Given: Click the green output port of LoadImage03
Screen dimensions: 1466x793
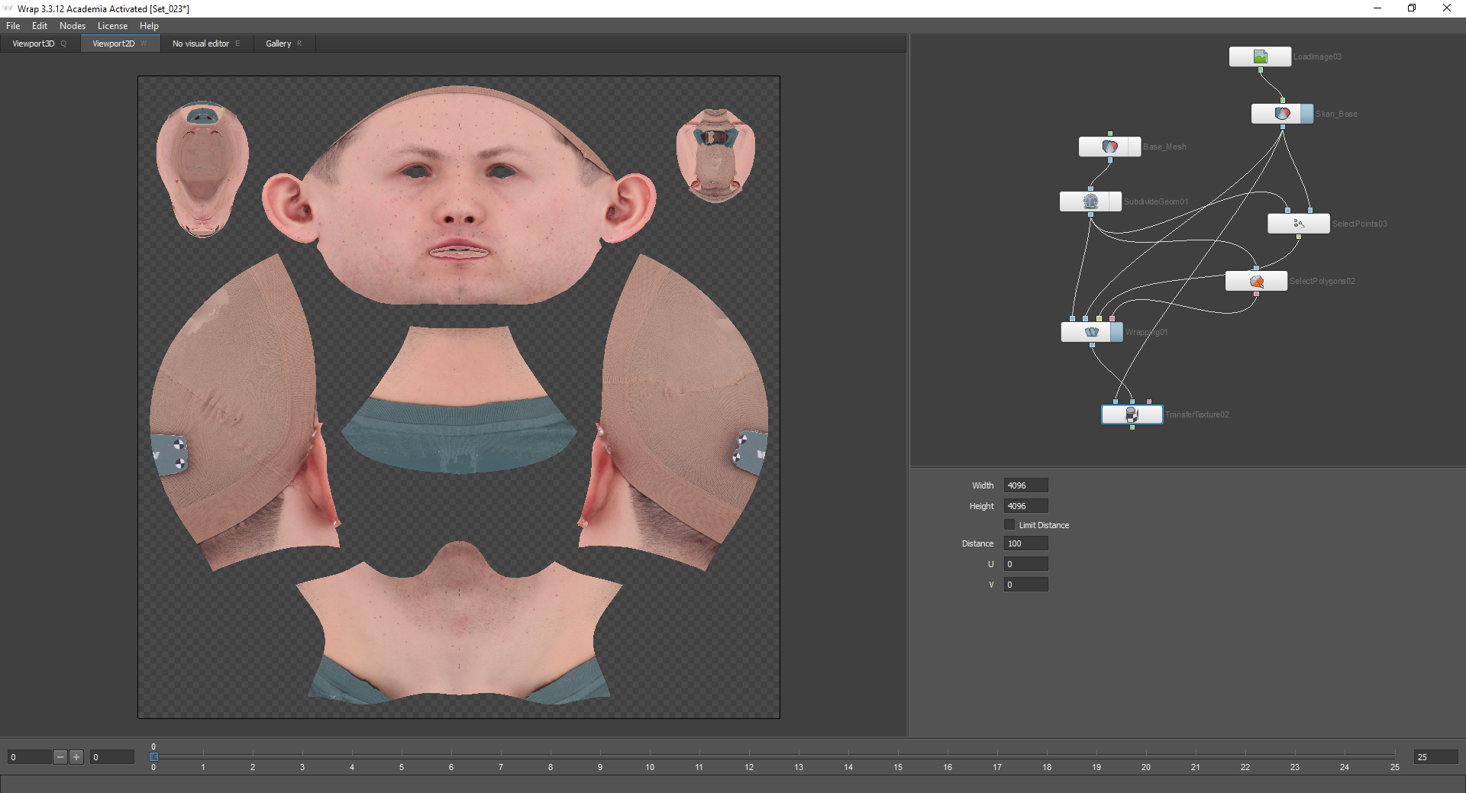Looking at the screenshot, I should coord(1261,69).
